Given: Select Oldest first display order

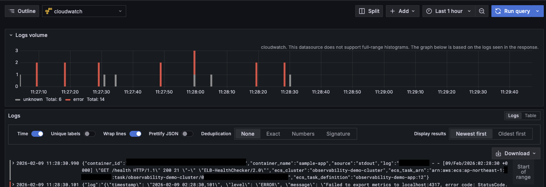Looking at the screenshot, I should (512, 134).
